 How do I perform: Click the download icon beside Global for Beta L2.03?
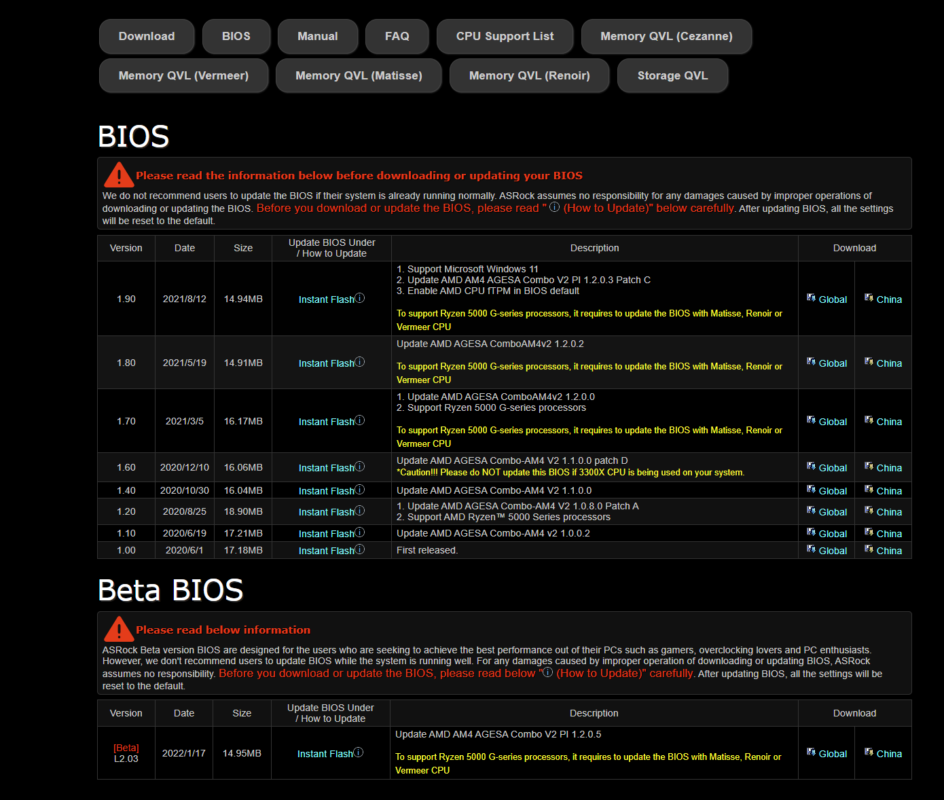[811, 752]
